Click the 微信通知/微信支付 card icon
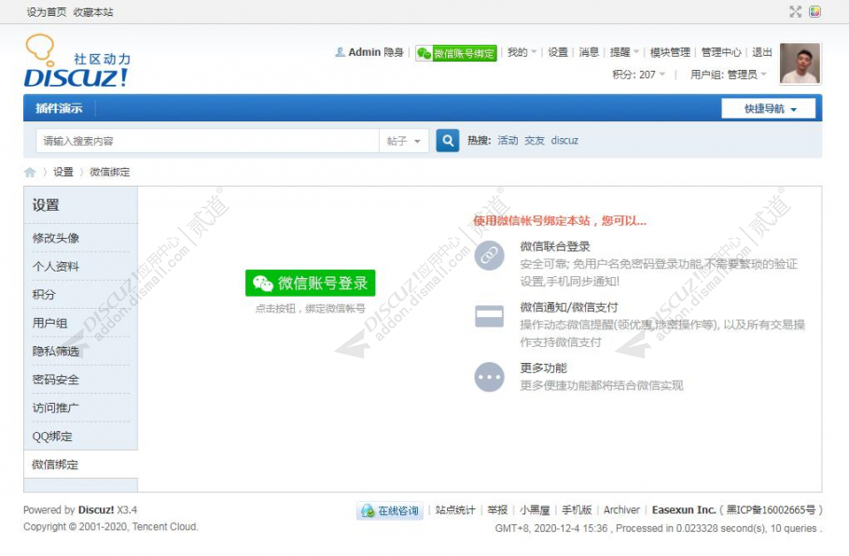849x556 pixels. 490,316
